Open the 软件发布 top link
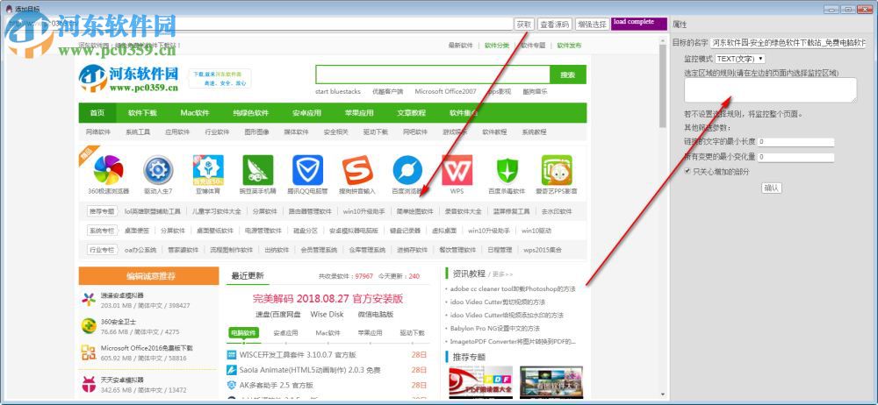 point(569,46)
